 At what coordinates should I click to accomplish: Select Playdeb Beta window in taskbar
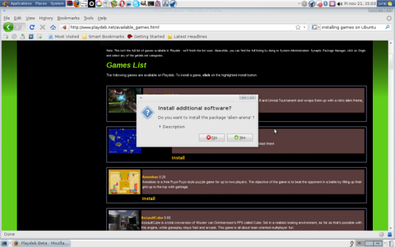41,243
